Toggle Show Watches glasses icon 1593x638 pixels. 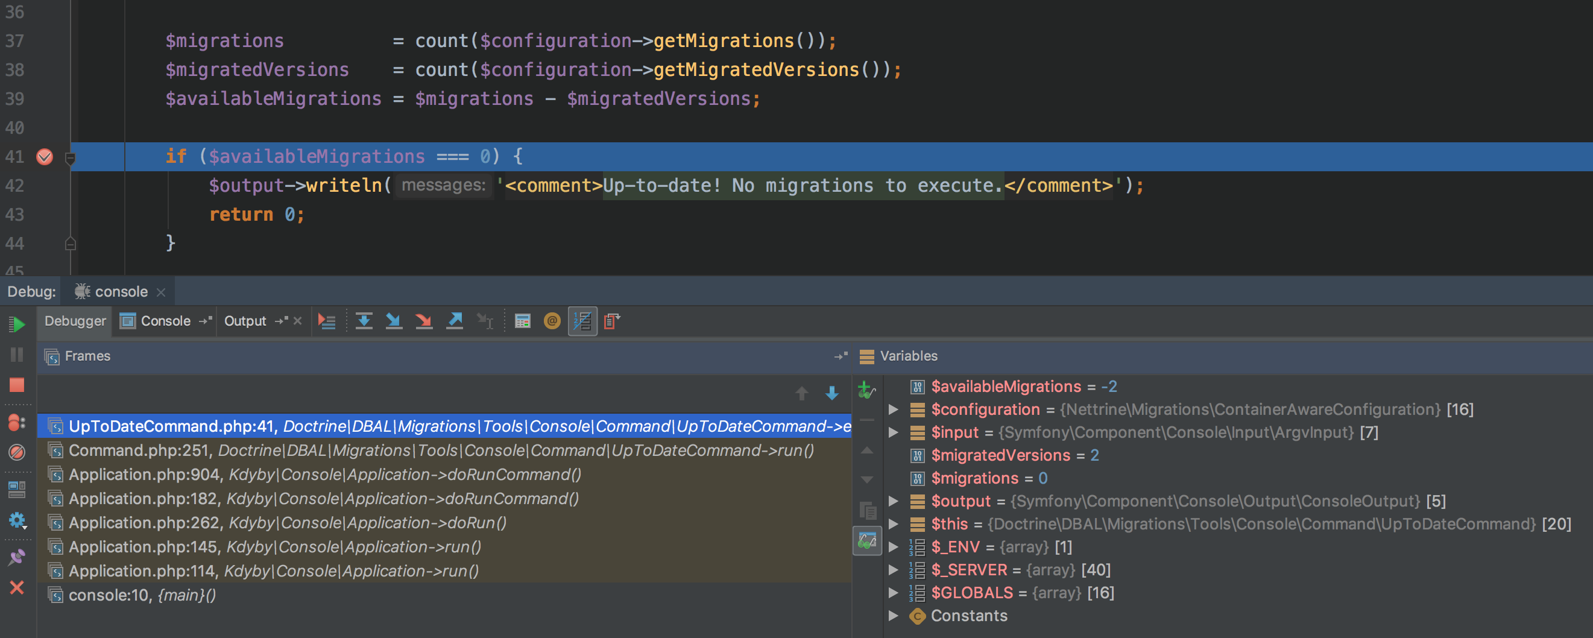[x=867, y=541]
